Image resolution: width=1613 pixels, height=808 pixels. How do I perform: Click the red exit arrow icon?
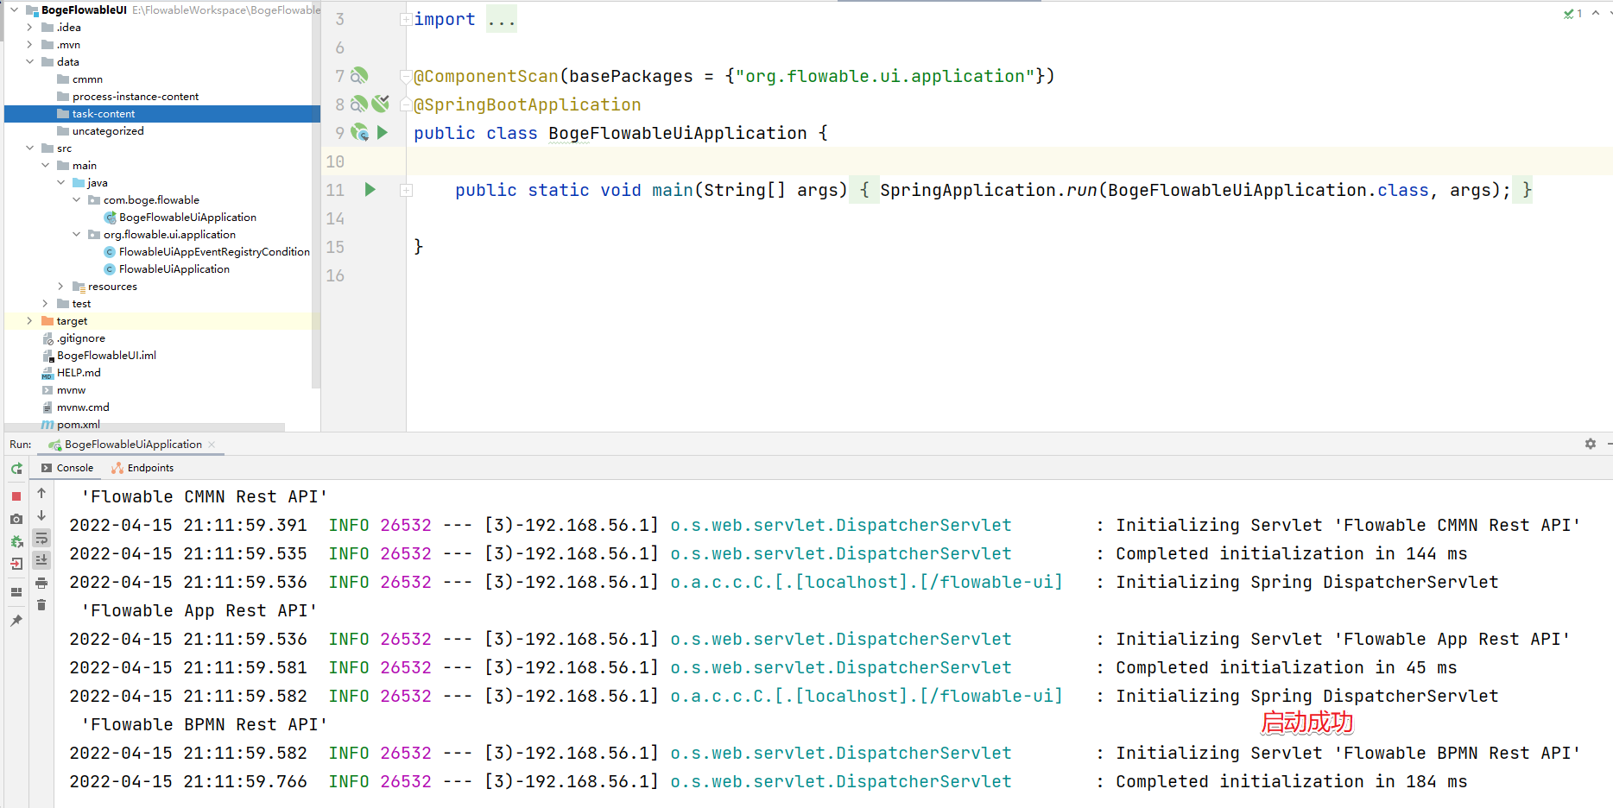pyautogui.click(x=16, y=564)
